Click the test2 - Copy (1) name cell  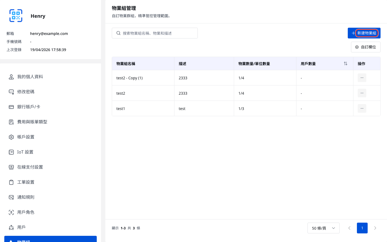[x=143, y=78]
